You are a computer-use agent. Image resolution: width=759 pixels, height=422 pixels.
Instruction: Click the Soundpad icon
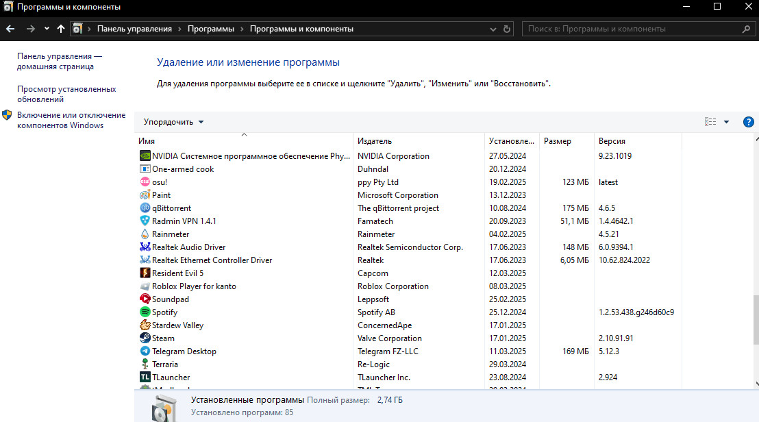point(145,299)
